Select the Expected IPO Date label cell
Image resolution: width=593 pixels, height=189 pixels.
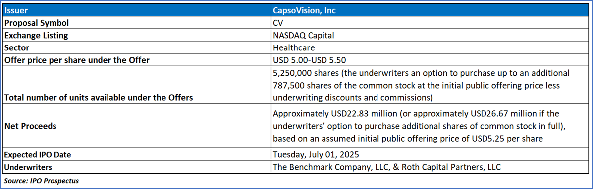point(137,154)
